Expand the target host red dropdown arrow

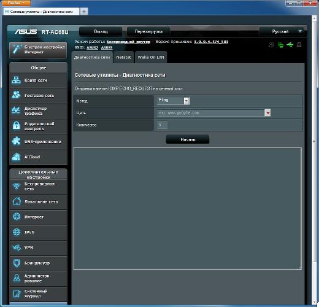(x=267, y=112)
